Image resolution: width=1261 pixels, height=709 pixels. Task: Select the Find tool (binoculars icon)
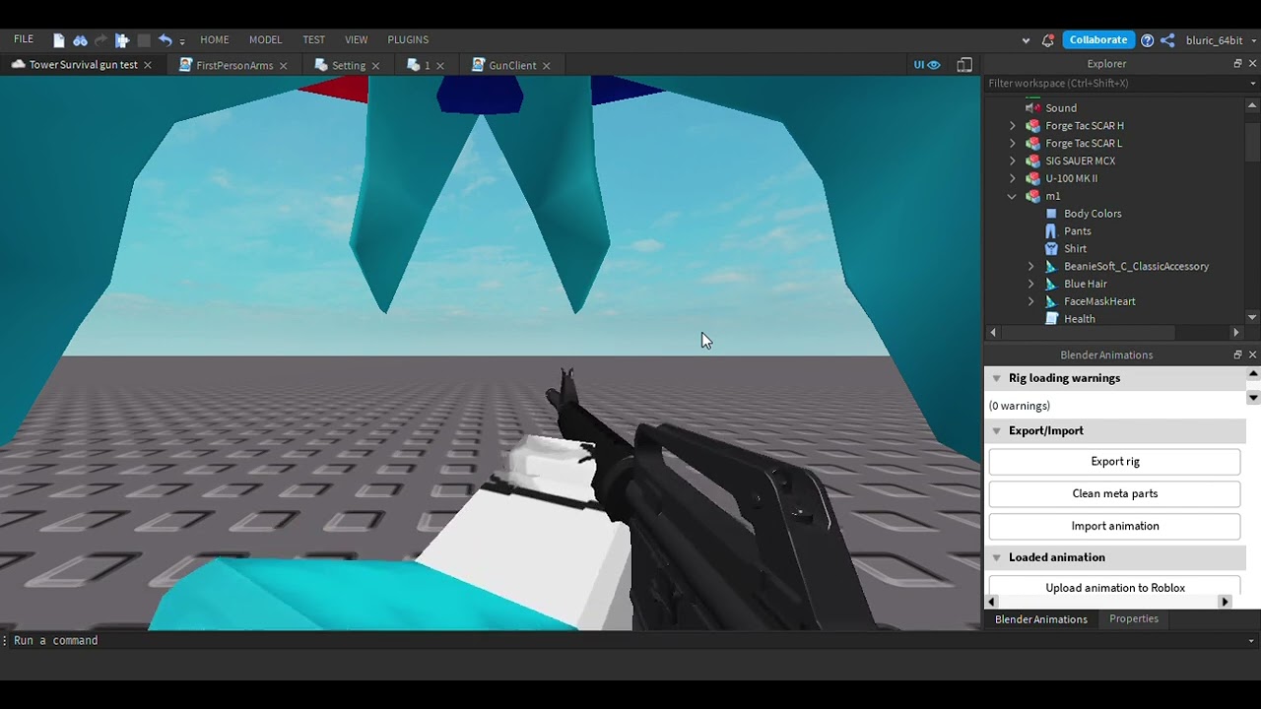coord(81,39)
